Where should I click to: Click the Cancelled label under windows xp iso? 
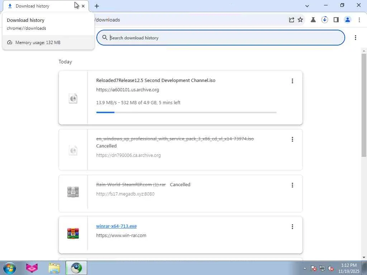(106, 146)
